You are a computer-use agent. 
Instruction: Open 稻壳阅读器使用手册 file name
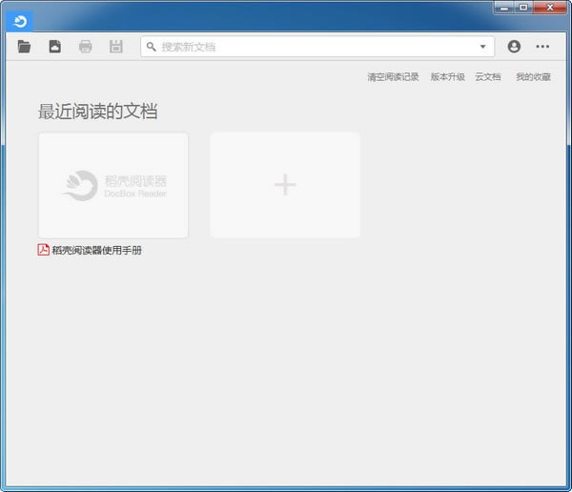97,251
